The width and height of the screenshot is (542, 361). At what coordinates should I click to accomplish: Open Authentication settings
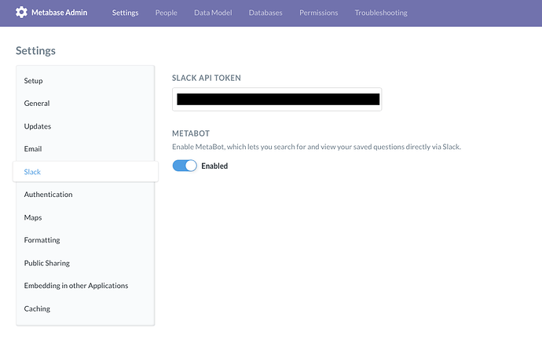coord(86,195)
